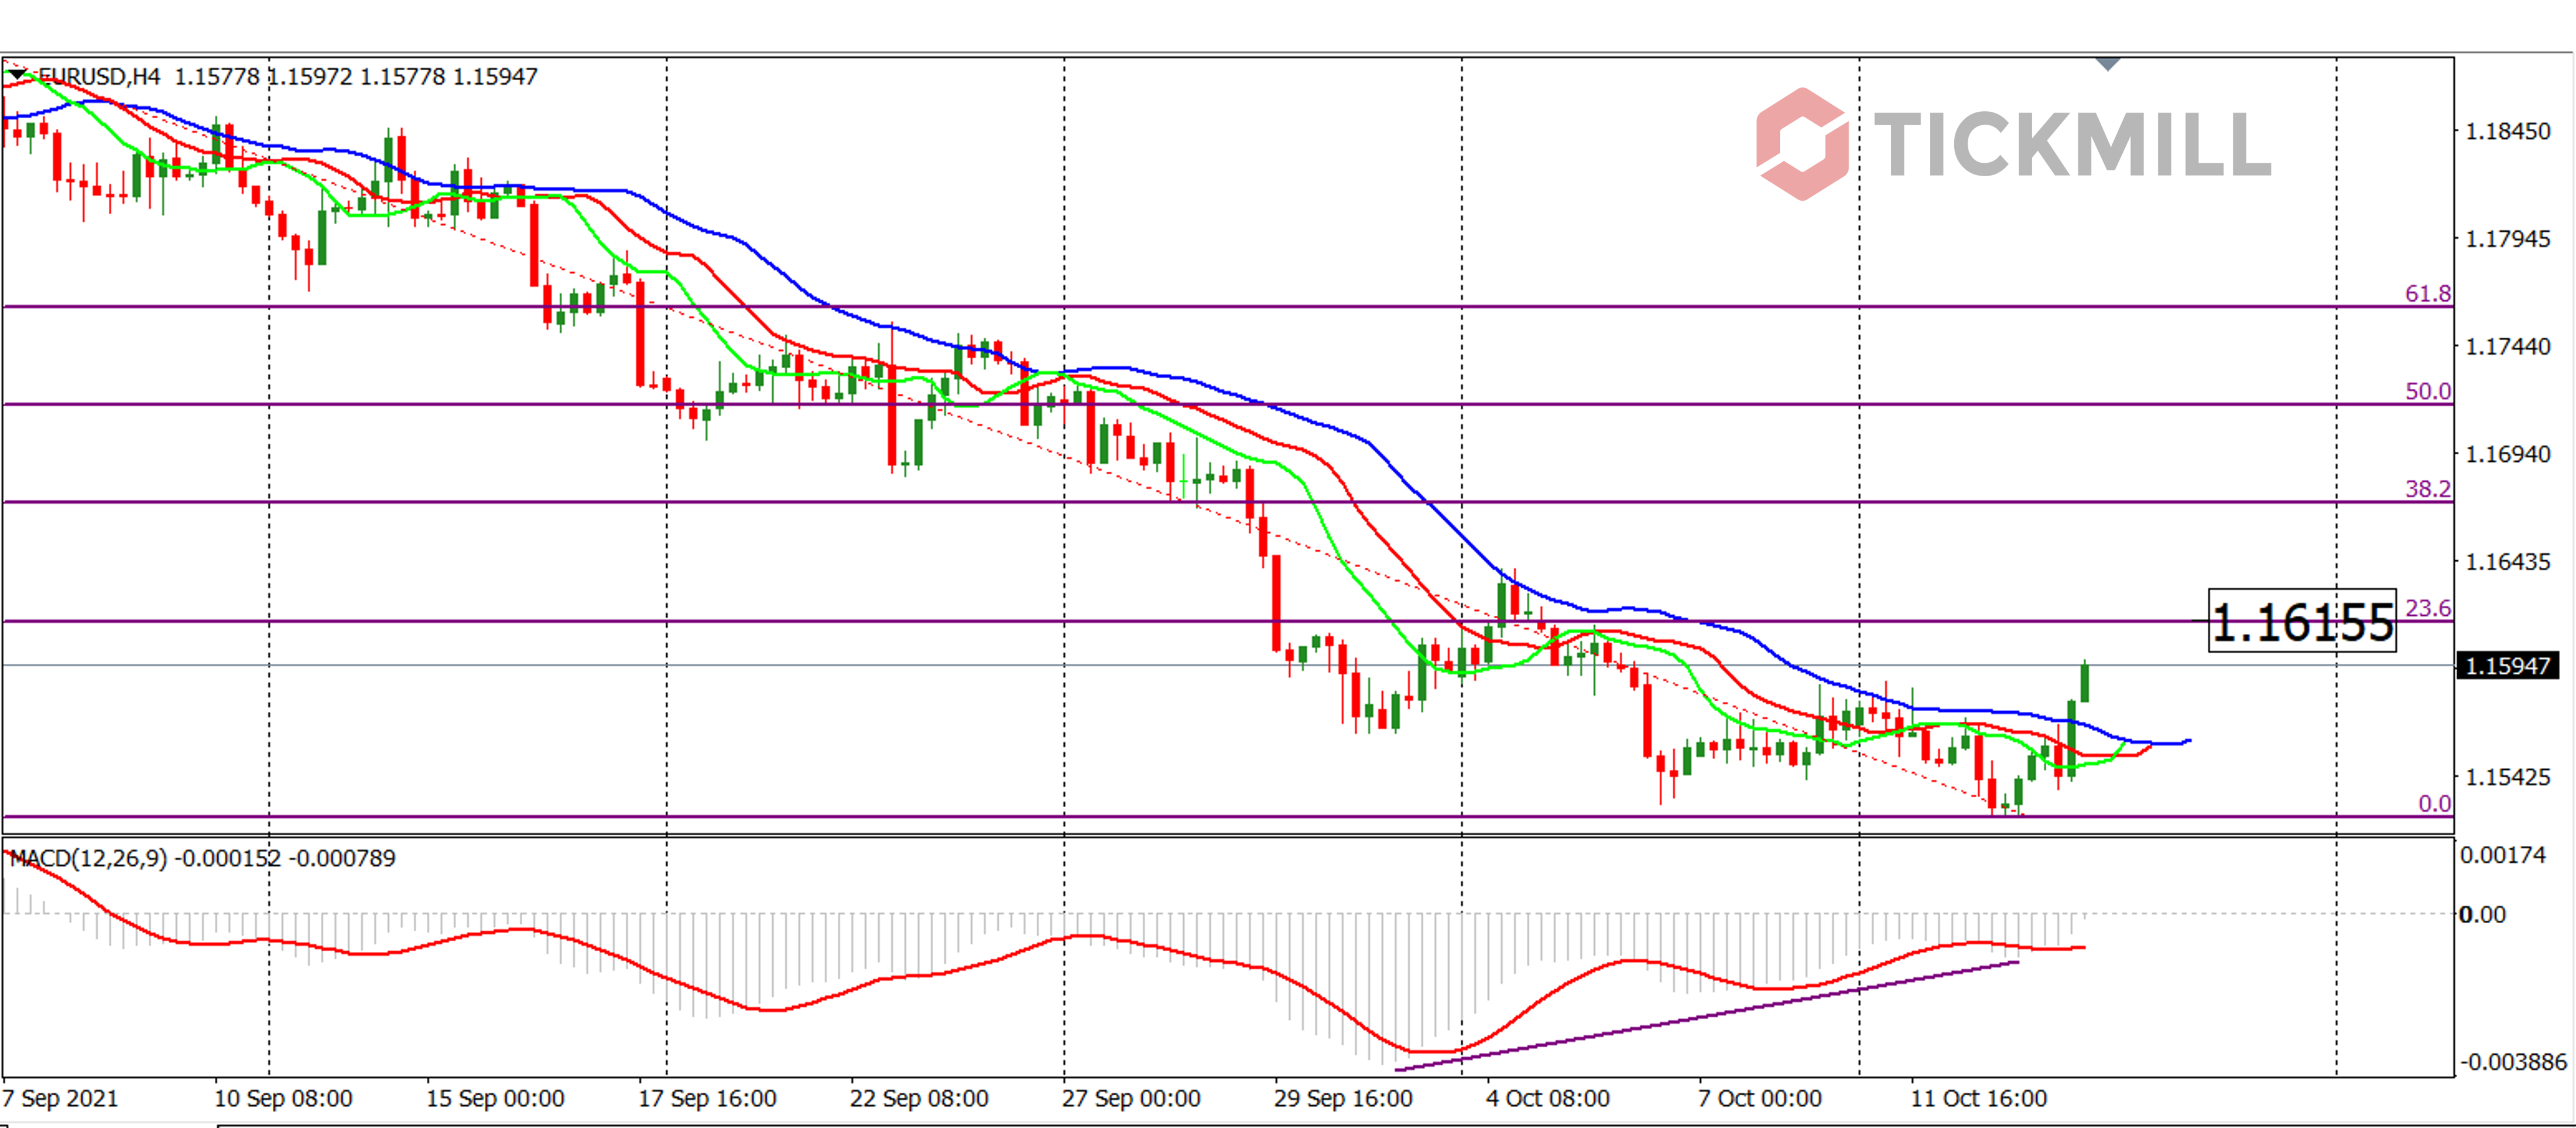Click the 1.15972 high value in chart header
The height and width of the screenshot is (1128, 2576).
point(311,77)
